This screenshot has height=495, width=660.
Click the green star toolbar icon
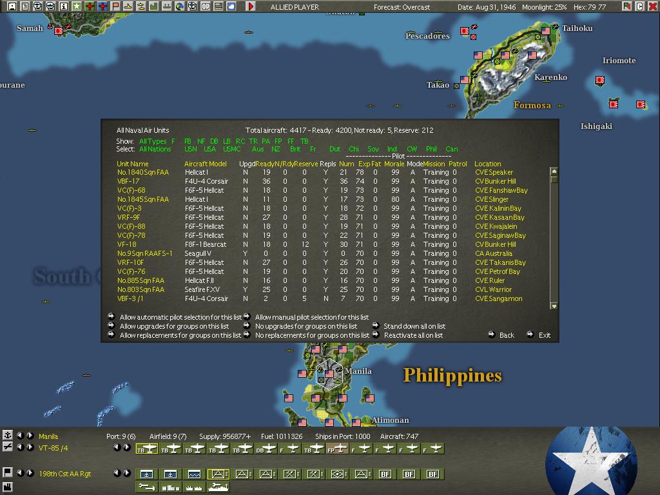pos(77,6)
